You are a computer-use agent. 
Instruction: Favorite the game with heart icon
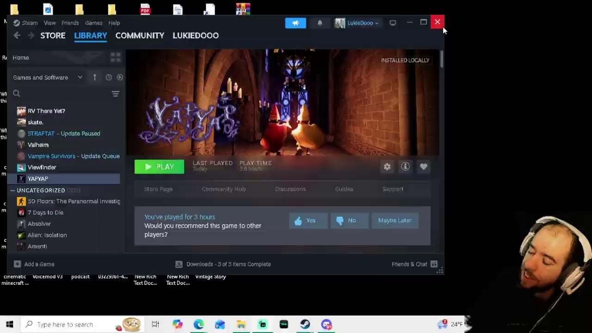coord(424,167)
